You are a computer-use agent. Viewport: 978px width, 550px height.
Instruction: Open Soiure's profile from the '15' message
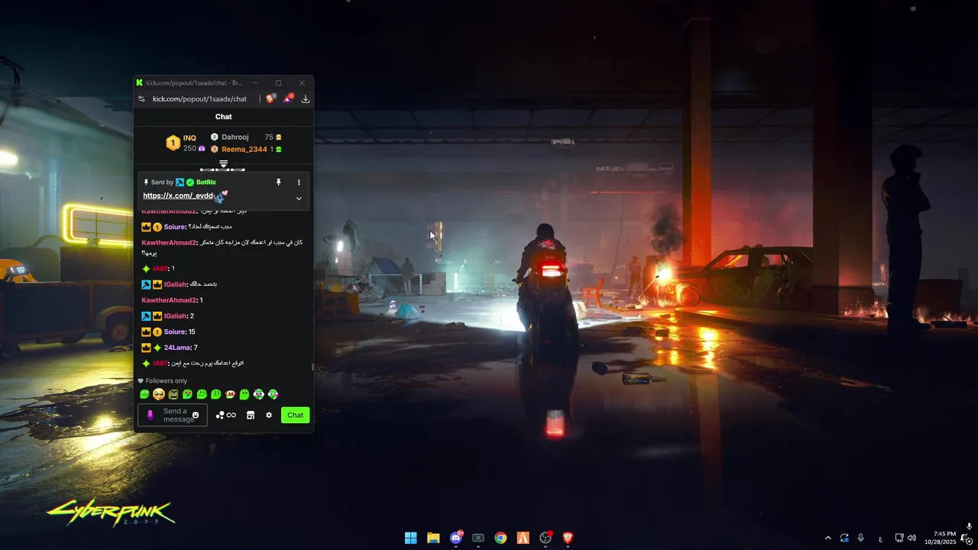tap(174, 332)
